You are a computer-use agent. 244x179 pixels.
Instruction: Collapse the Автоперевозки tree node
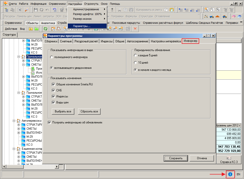14,121
